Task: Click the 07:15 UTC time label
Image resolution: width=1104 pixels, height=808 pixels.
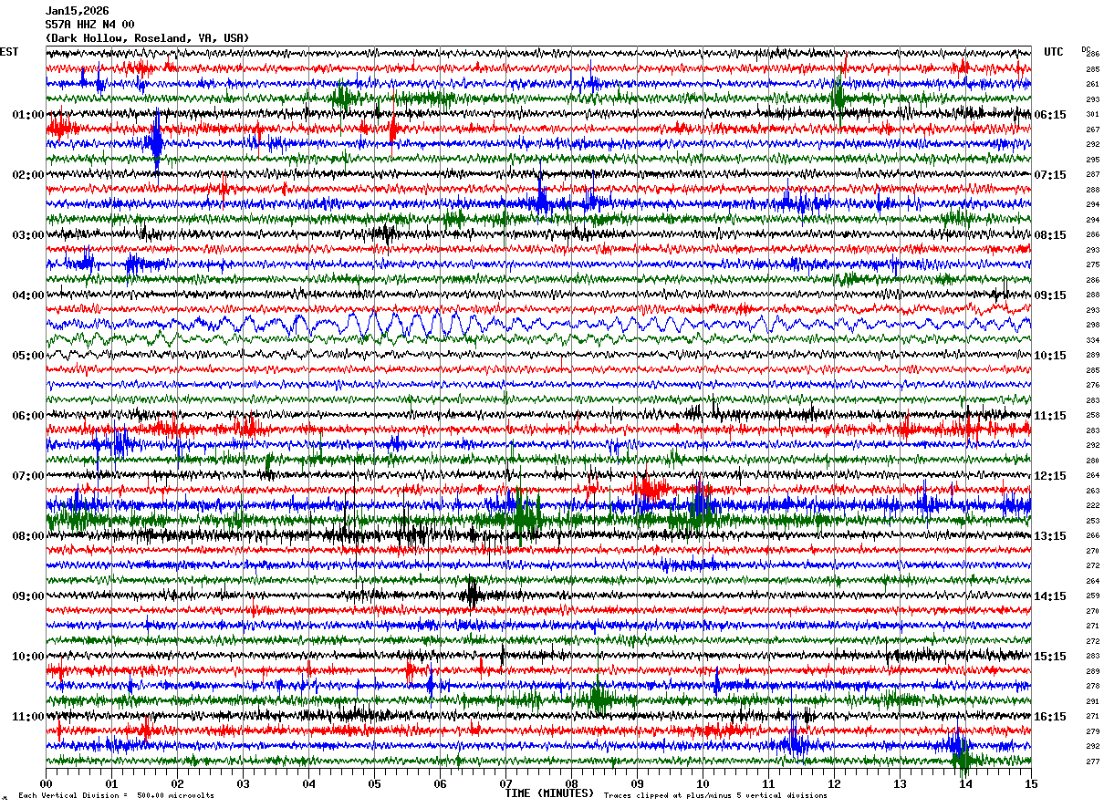Action: click(x=1050, y=175)
